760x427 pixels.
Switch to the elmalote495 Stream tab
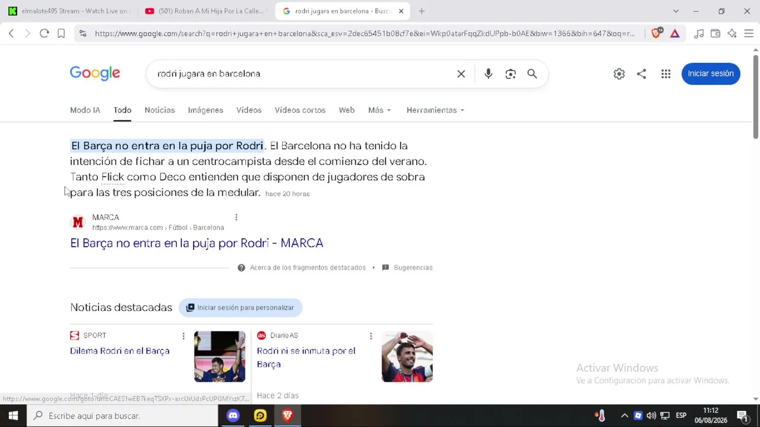(69, 11)
